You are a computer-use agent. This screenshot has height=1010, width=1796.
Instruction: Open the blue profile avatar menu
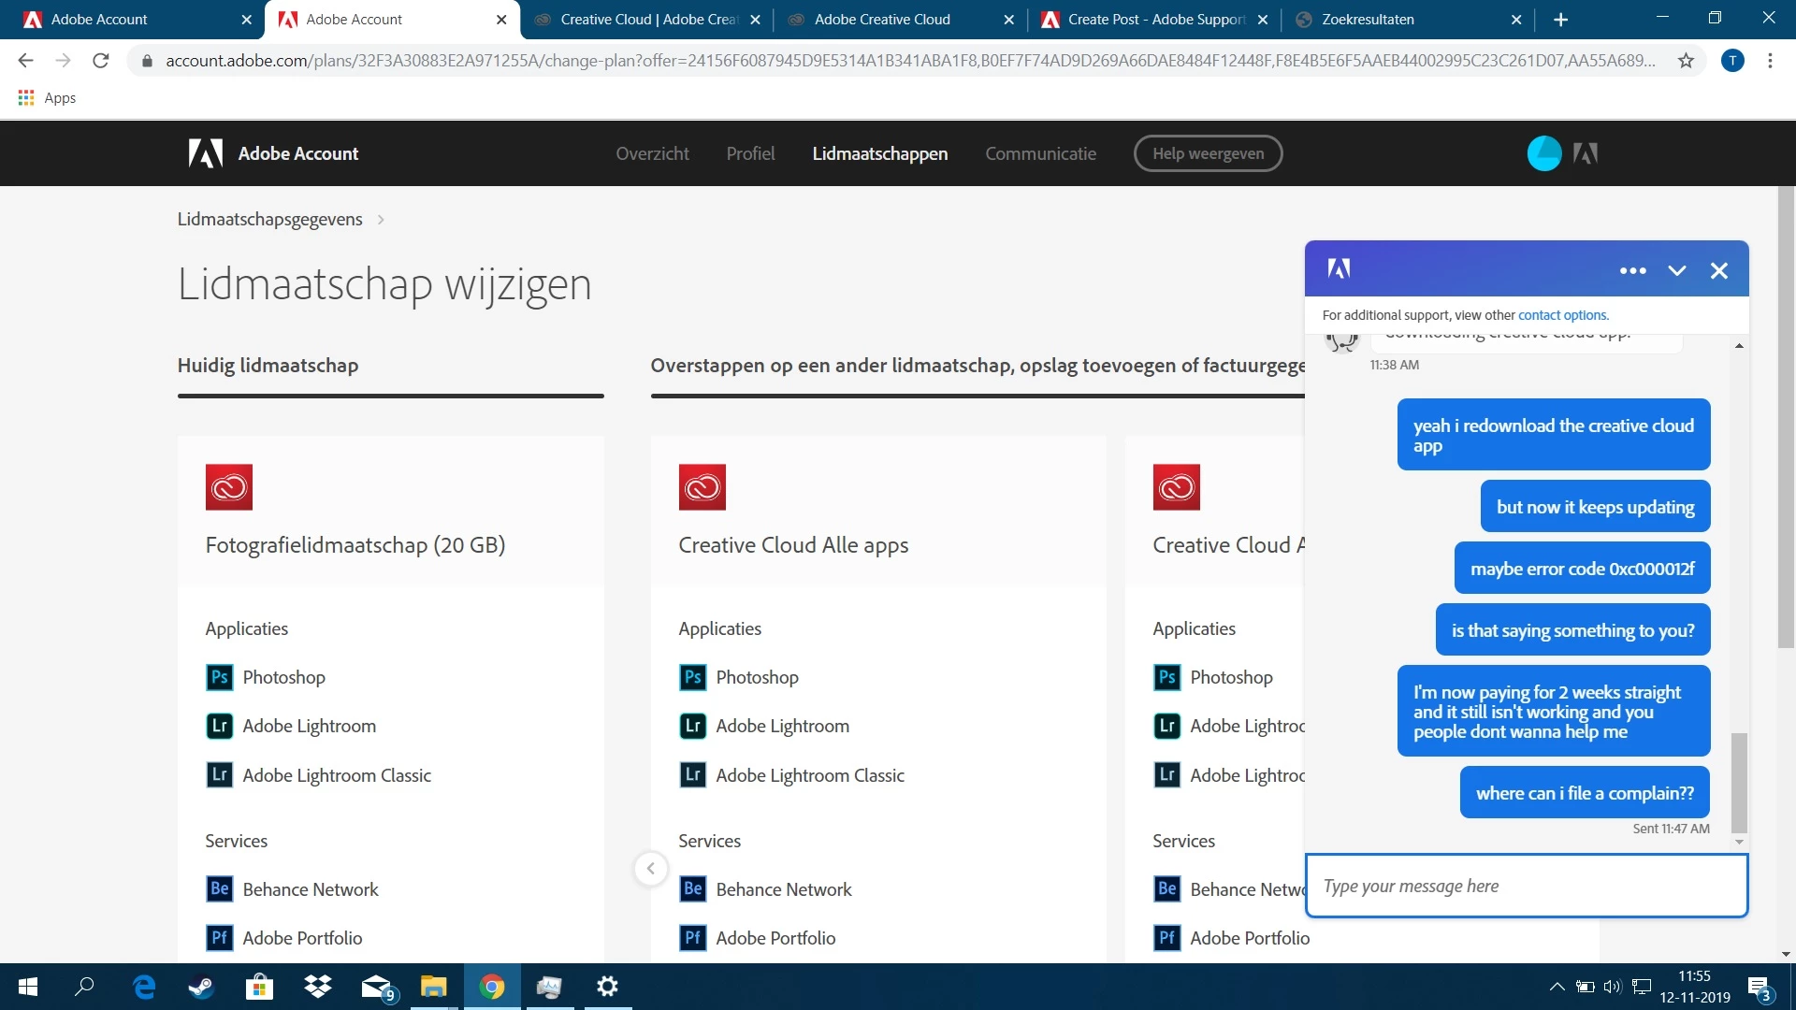coord(1543,153)
